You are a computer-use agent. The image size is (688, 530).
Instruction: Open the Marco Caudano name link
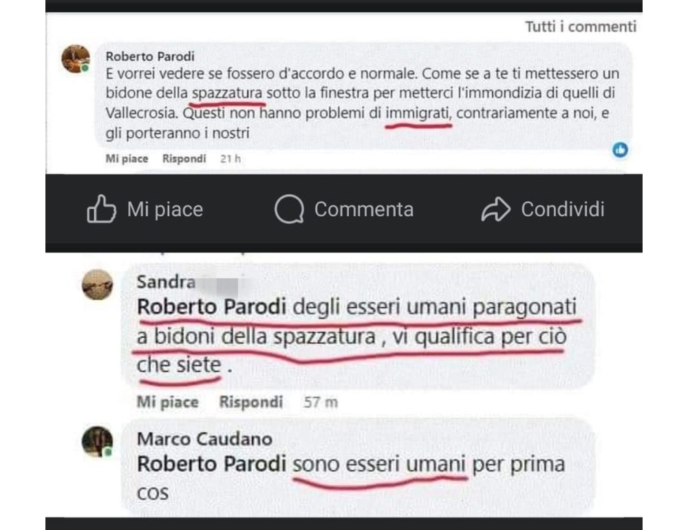click(x=204, y=439)
